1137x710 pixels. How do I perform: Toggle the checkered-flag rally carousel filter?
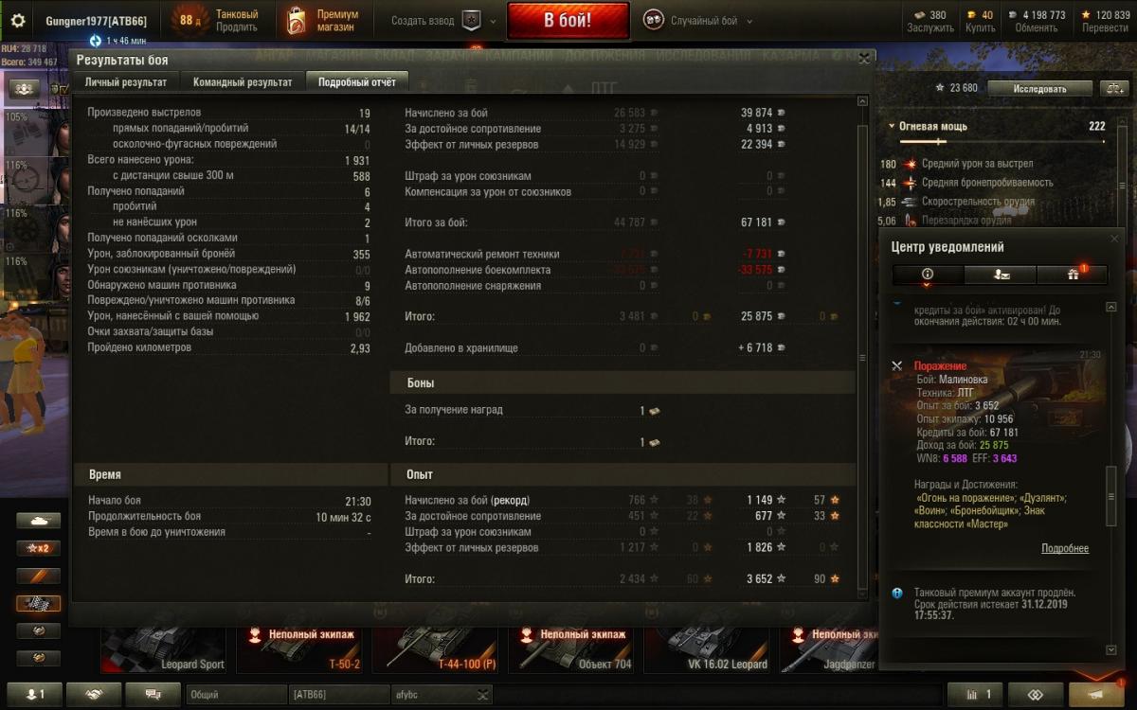(x=38, y=603)
